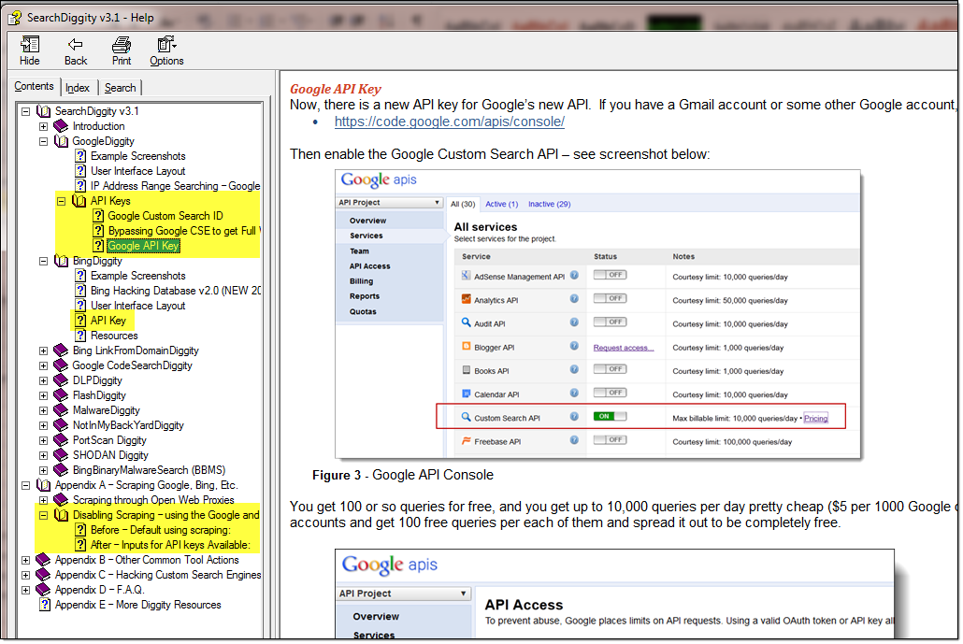The image size is (963, 644).
Task: Click the Pricing link for Custom Search
Action: tap(815, 419)
